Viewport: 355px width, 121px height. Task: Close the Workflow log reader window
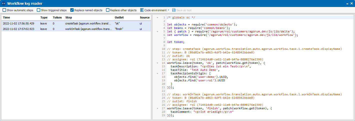(x=351, y=3)
